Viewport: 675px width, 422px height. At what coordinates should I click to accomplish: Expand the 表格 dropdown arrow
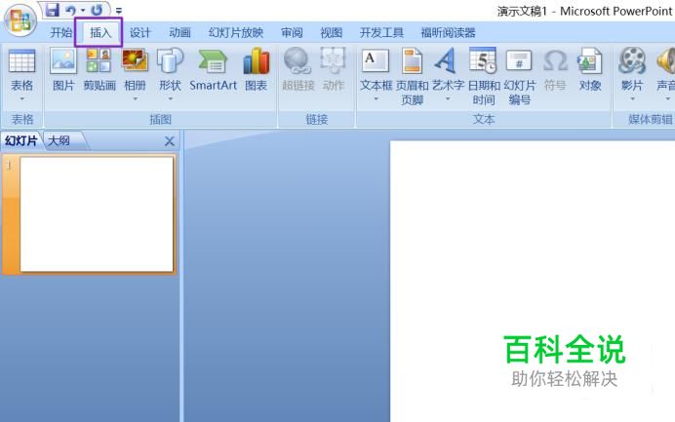tap(22, 99)
